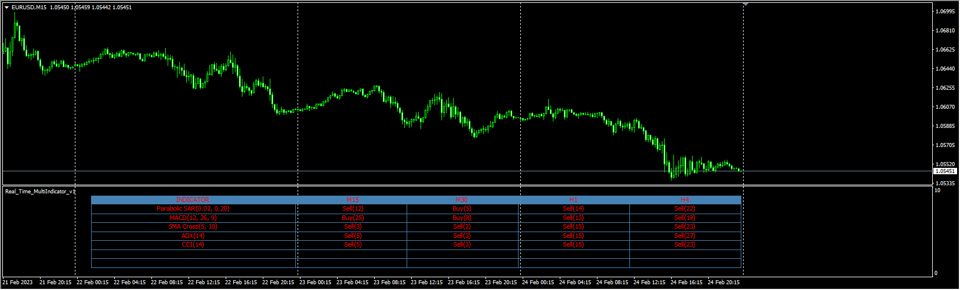Click Parabolic SAR M30 cell Buy(5)
The width and height of the screenshot is (960, 290).
coord(462,208)
